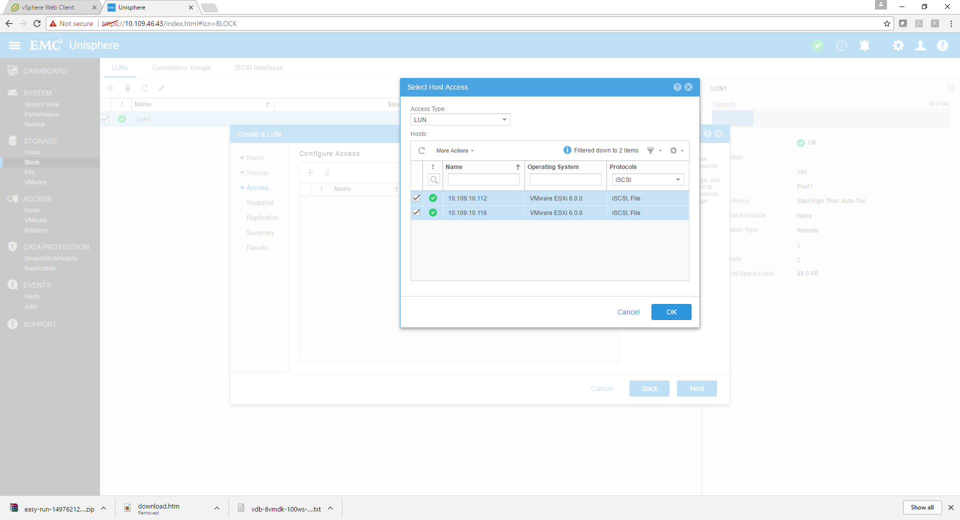Uncheck host 10.109.10.116
Screen dimensions: 960x520
416,212
